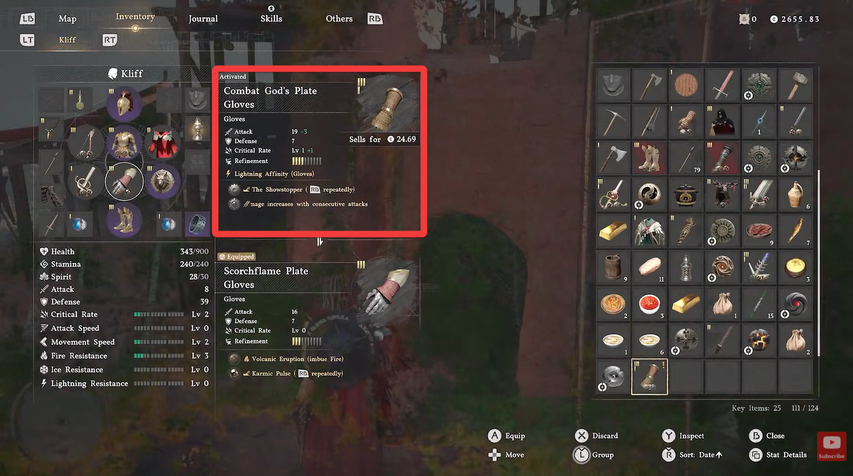Image resolution: width=853 pixels, height=476 pixels.
Task: Click the highlighted Combat God's gloves item
Action: pyautogui.click(x=650, y=378)
